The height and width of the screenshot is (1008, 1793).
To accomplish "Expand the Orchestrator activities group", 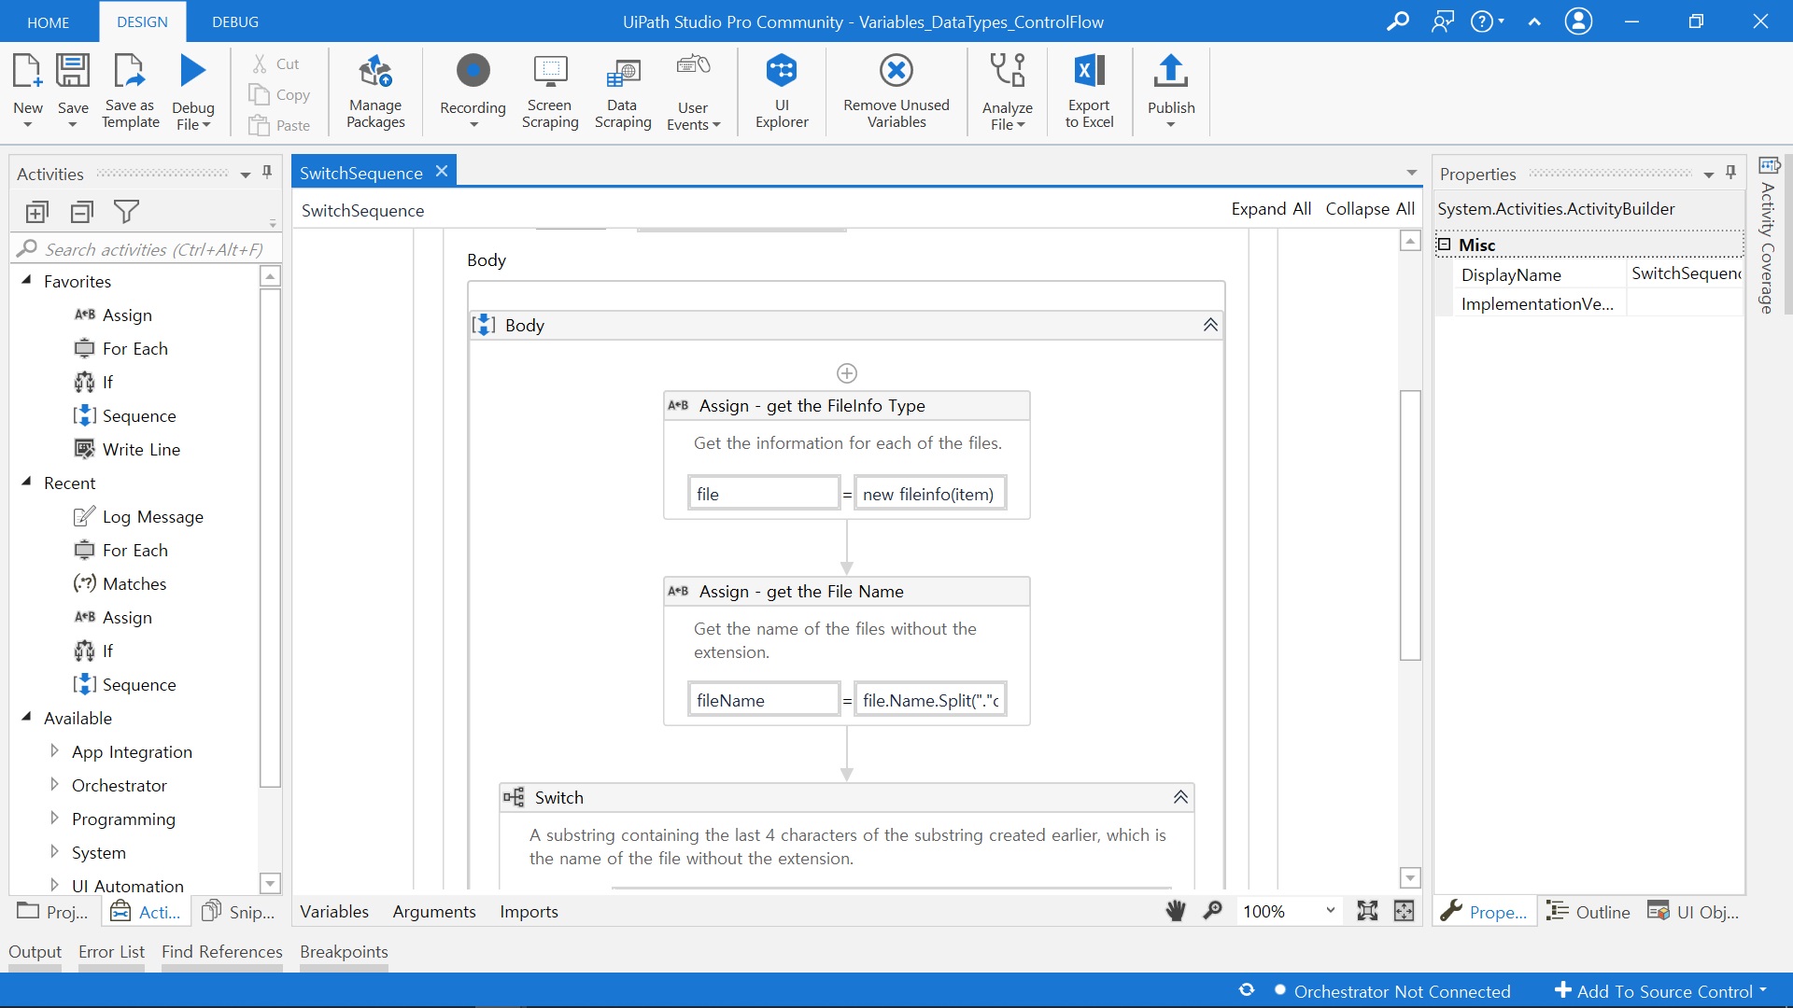I will coord(54,785).
